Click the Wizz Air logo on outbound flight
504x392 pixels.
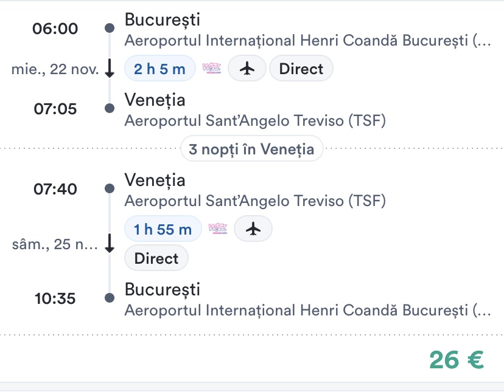point(211,69)
